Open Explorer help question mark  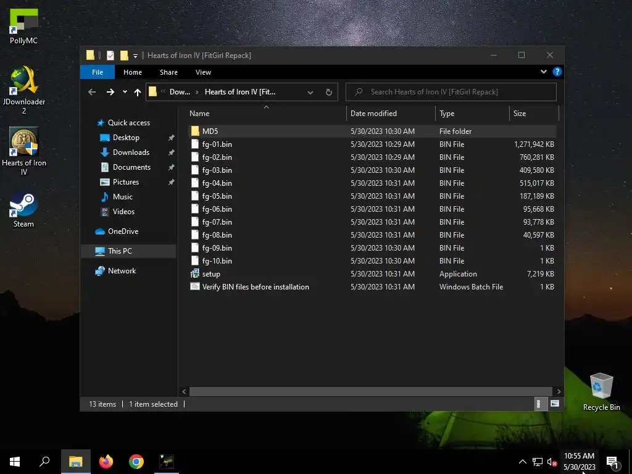click(557, 72)
